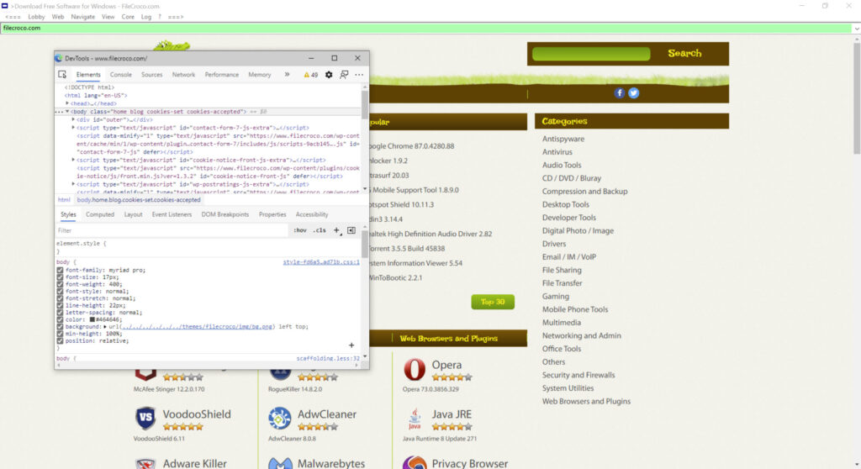Click the Top 30 button
The image size is (861, 469).
click(493, 302)
